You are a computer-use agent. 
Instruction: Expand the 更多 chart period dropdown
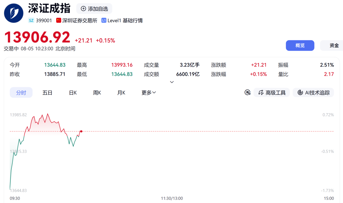pyautogui.click(x=149, y=93)
